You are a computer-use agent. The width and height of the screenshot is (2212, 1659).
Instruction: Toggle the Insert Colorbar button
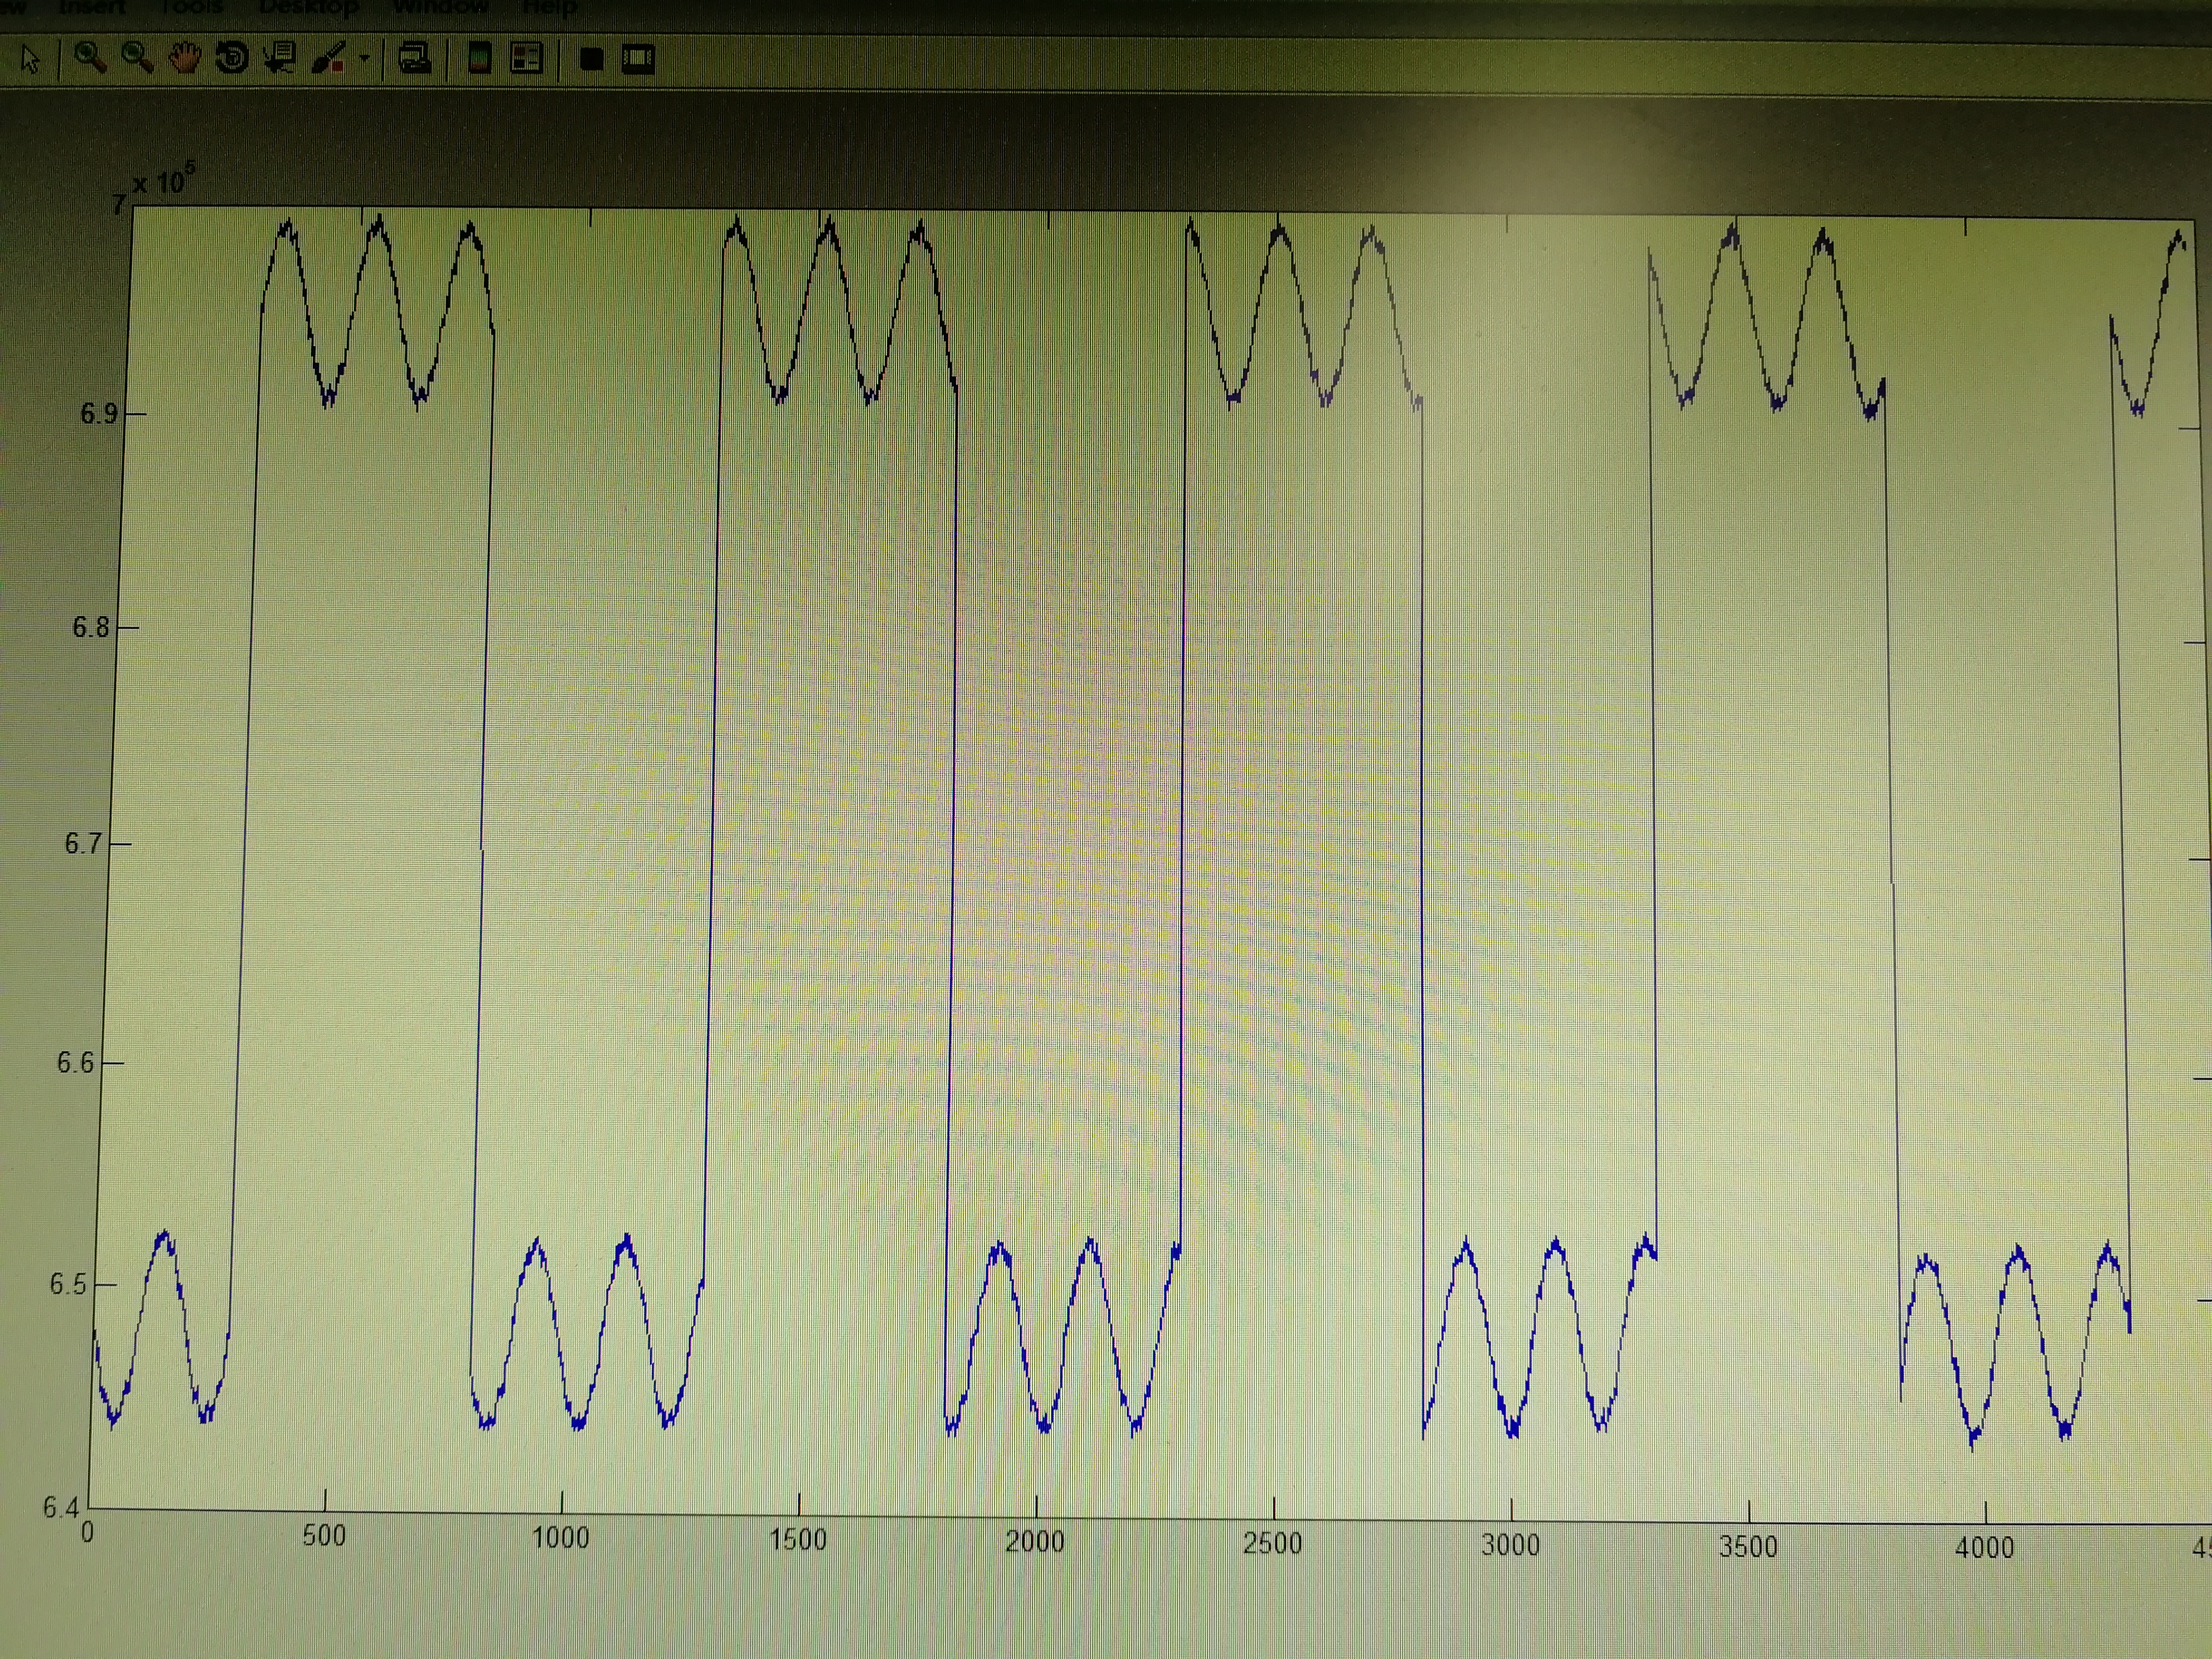[479, 59]
